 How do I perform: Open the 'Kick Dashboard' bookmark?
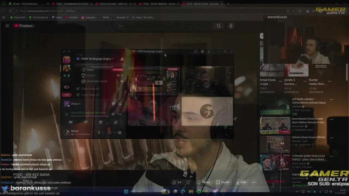38,17
